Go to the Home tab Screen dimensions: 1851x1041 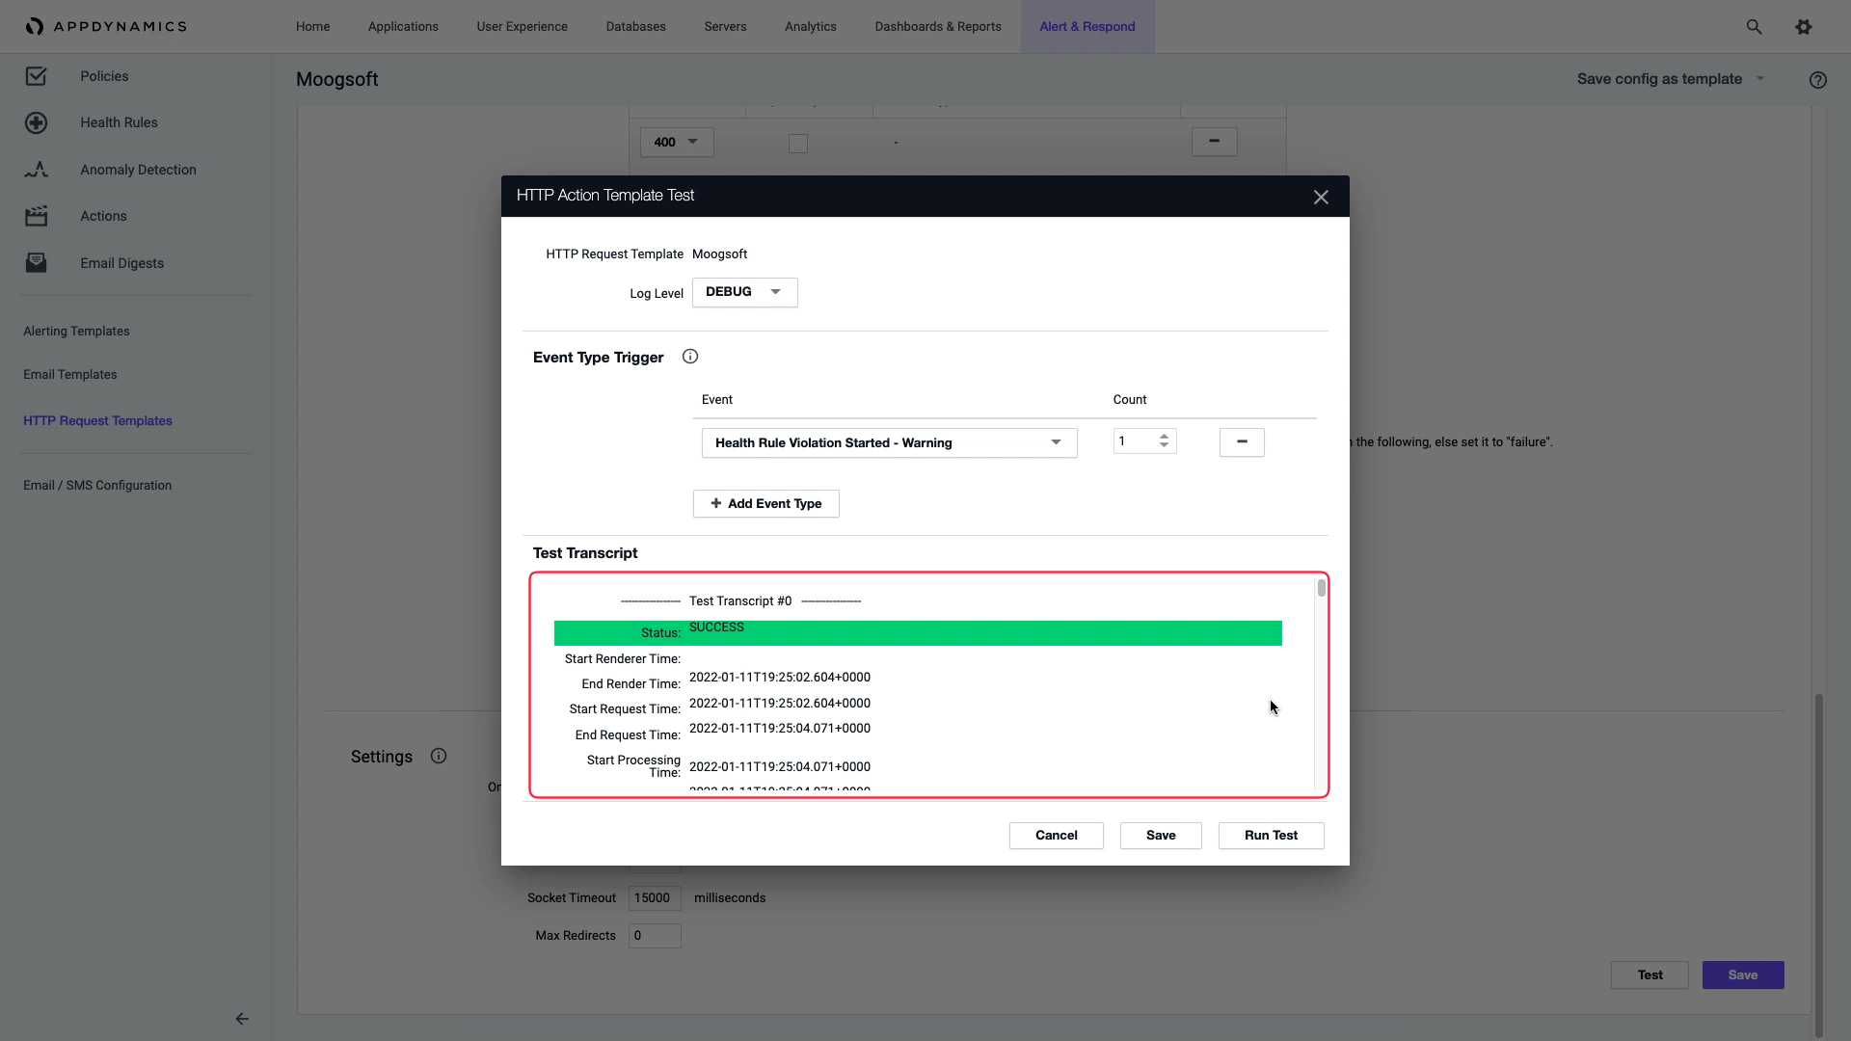[x=313, y=27]
